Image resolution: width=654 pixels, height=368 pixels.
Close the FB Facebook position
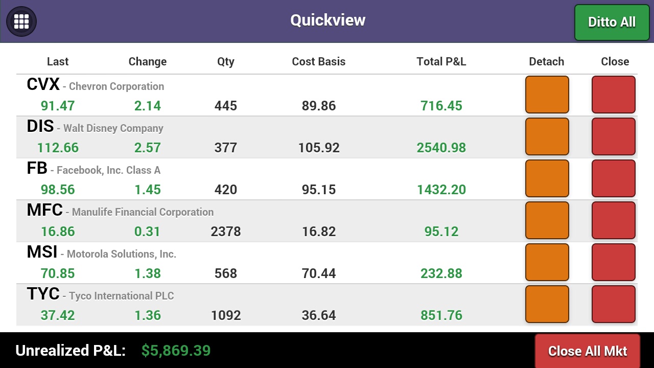(613, 178)
